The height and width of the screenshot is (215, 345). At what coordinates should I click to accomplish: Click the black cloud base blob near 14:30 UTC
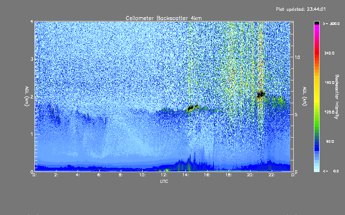[190, 108]
